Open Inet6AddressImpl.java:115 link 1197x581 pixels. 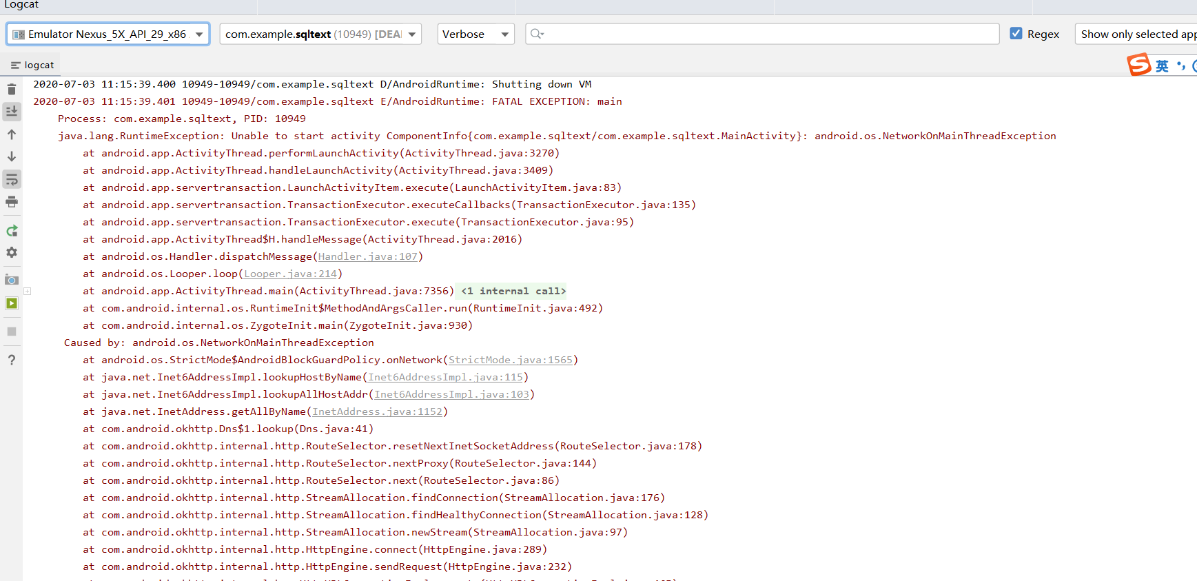[446, 377]
